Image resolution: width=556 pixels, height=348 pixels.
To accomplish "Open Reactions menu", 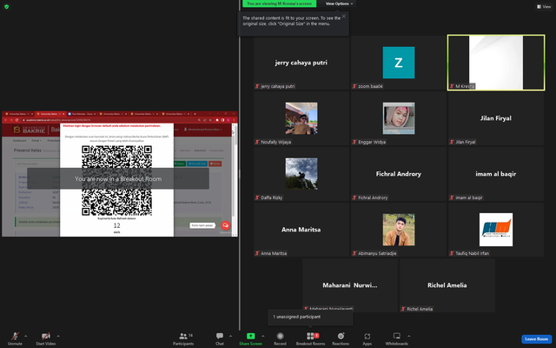I will pos(341,338).
